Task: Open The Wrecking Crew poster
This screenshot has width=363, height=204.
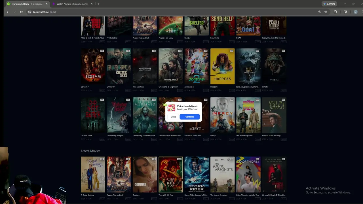Action: 248,115
